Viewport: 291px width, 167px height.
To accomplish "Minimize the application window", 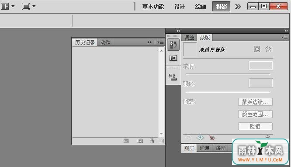I will click(x=253, y=7).
